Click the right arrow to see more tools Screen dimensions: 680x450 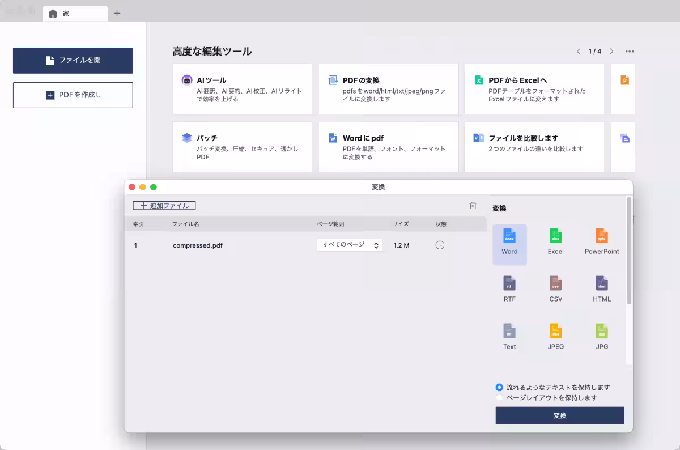click(611, 51)
